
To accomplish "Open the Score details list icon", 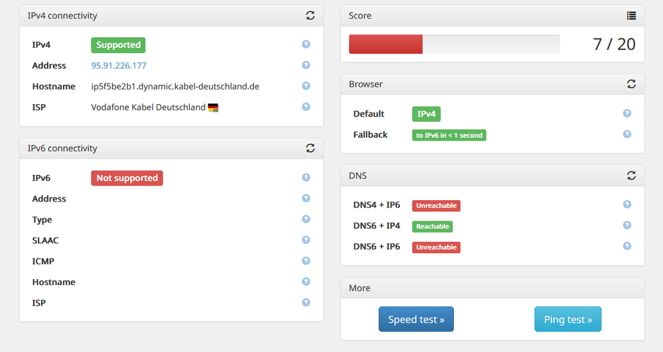I will point(631,15).
